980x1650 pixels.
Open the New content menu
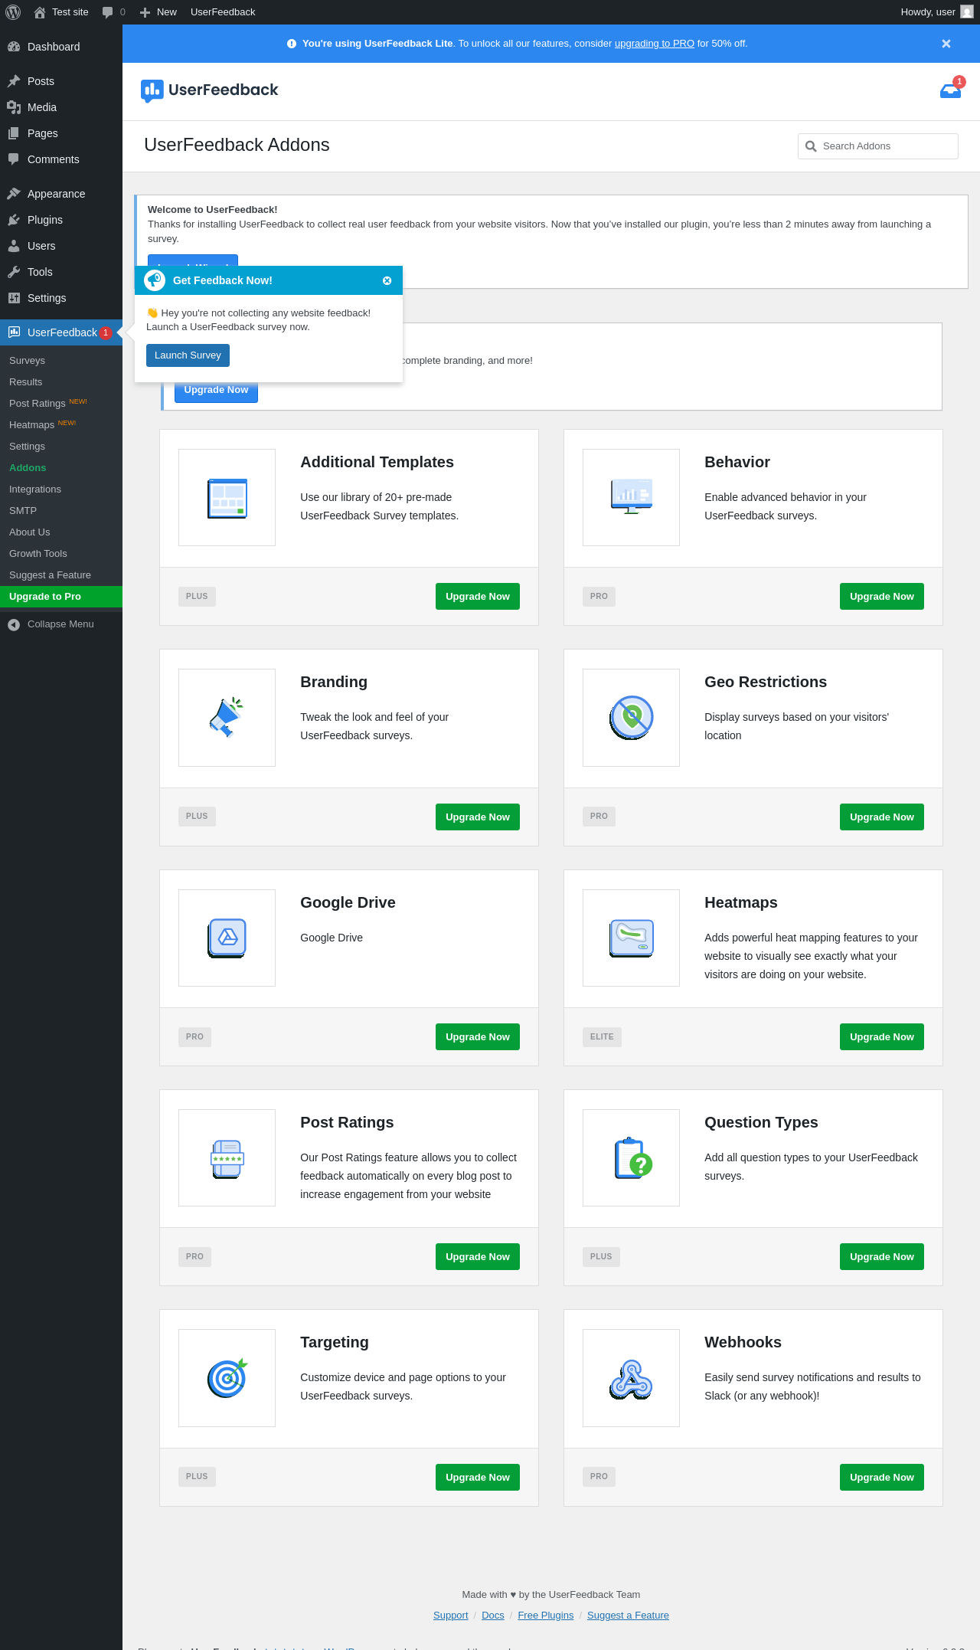tap(158, 12)
